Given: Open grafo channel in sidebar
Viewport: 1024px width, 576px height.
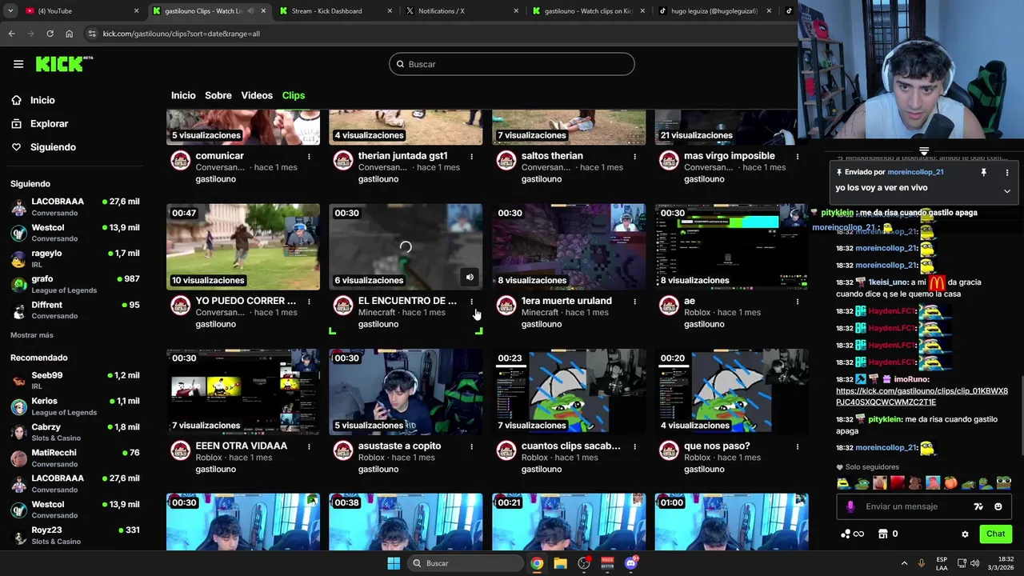Looking at the screenshot, I should coord(74,284).
